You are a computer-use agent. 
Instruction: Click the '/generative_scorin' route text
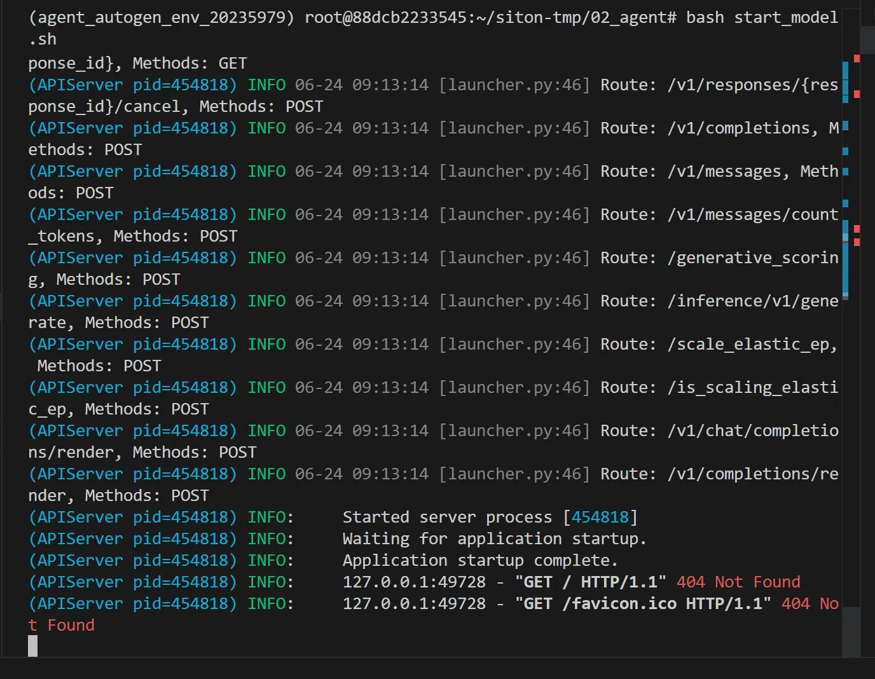click(752, 257)
